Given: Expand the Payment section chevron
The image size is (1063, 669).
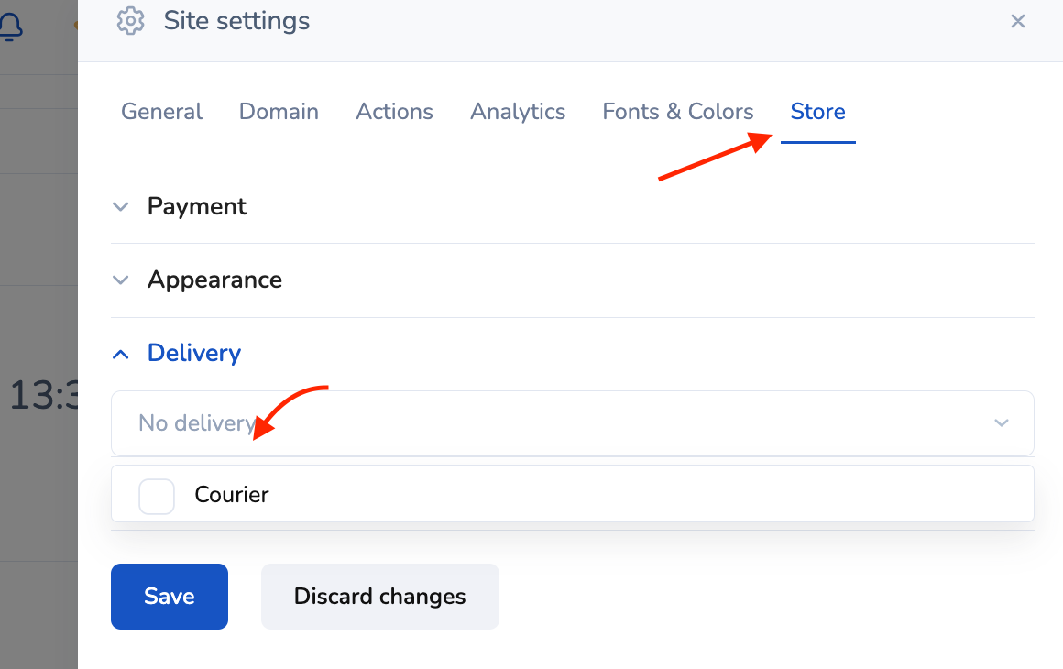Looking at the screenshot, I should point(120,206).
